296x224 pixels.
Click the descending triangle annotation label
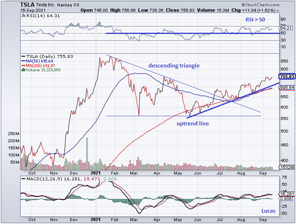click(174, 66)
